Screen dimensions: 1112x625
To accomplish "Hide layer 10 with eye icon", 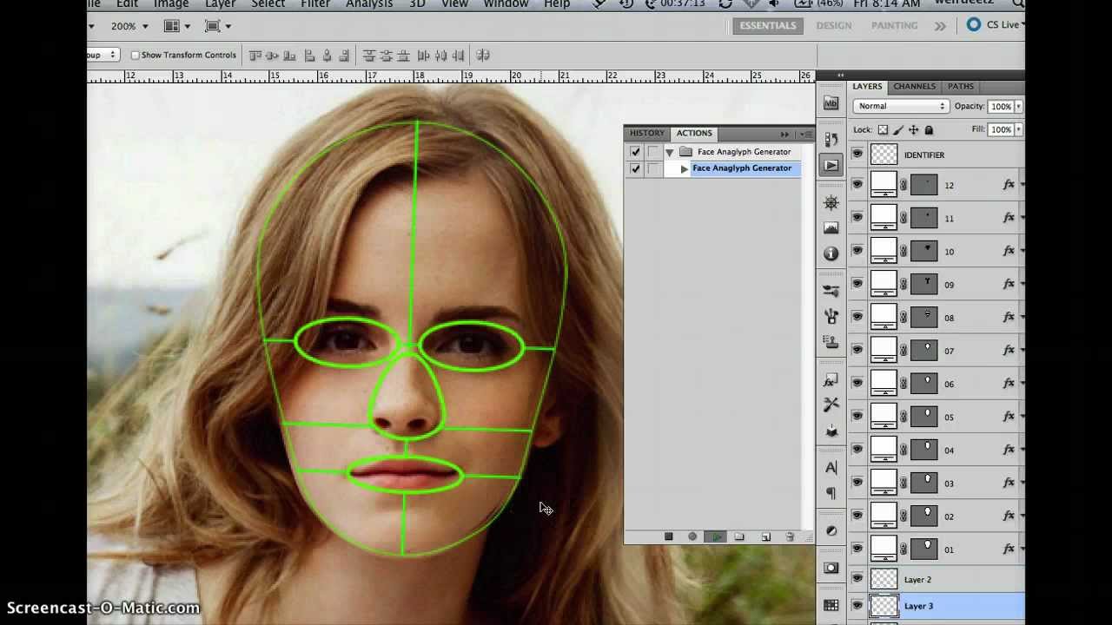I will [857, 251].
